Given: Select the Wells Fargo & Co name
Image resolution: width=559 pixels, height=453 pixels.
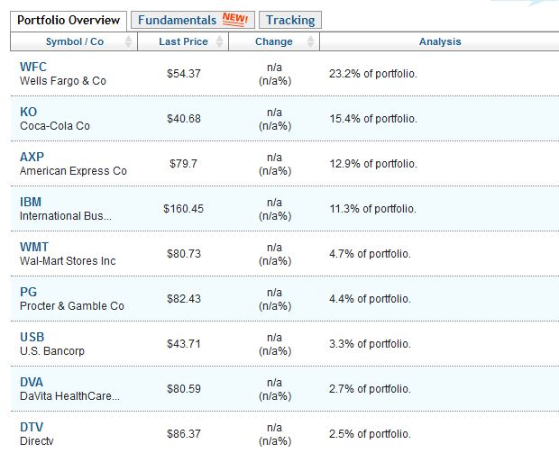Looking at the screenshot, I should tap(63, 81).
